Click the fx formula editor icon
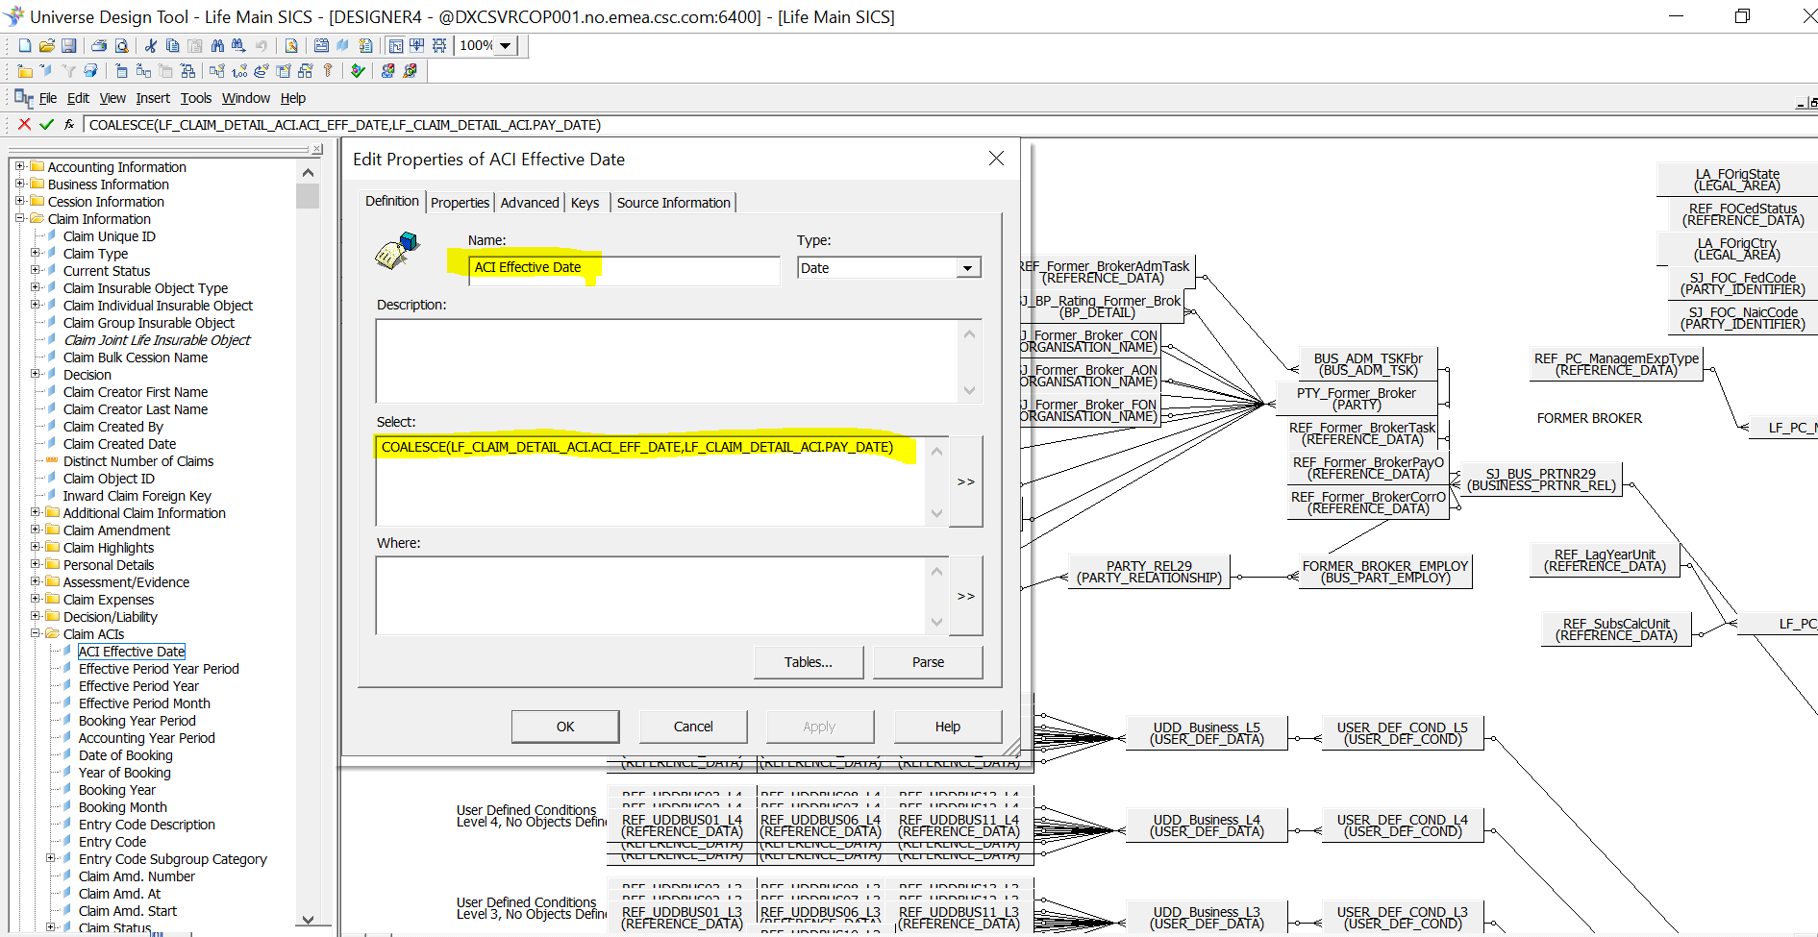 click(69, 124)
